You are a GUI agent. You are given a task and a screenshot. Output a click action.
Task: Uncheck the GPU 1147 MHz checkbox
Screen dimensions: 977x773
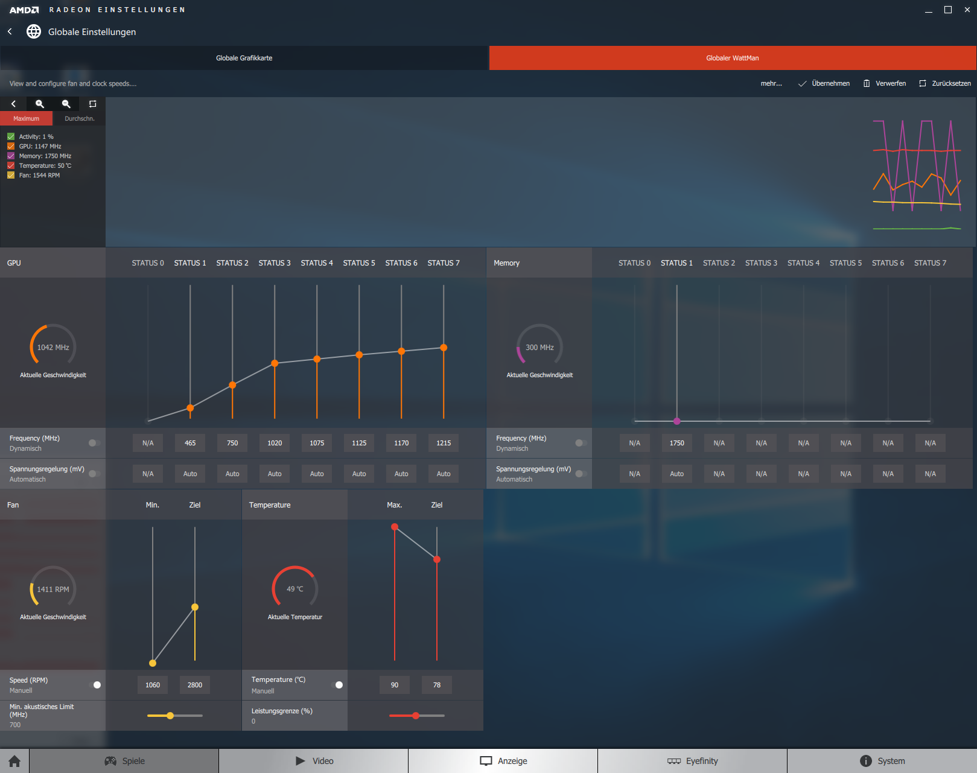(11, 146)
